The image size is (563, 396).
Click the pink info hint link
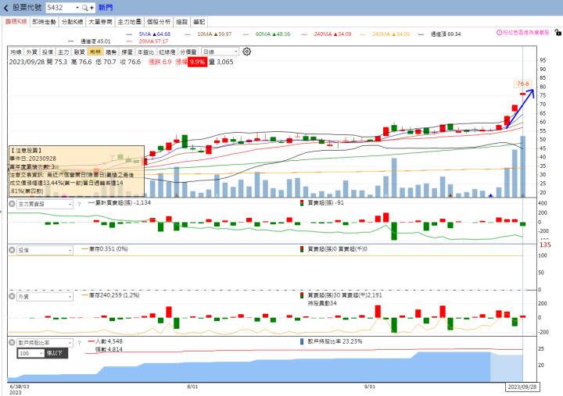(523, 32)
